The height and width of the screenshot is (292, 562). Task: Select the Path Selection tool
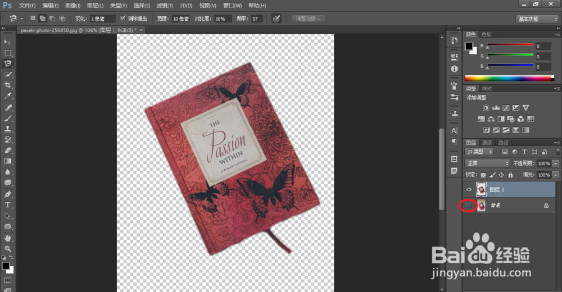click(x=7, y=216)
